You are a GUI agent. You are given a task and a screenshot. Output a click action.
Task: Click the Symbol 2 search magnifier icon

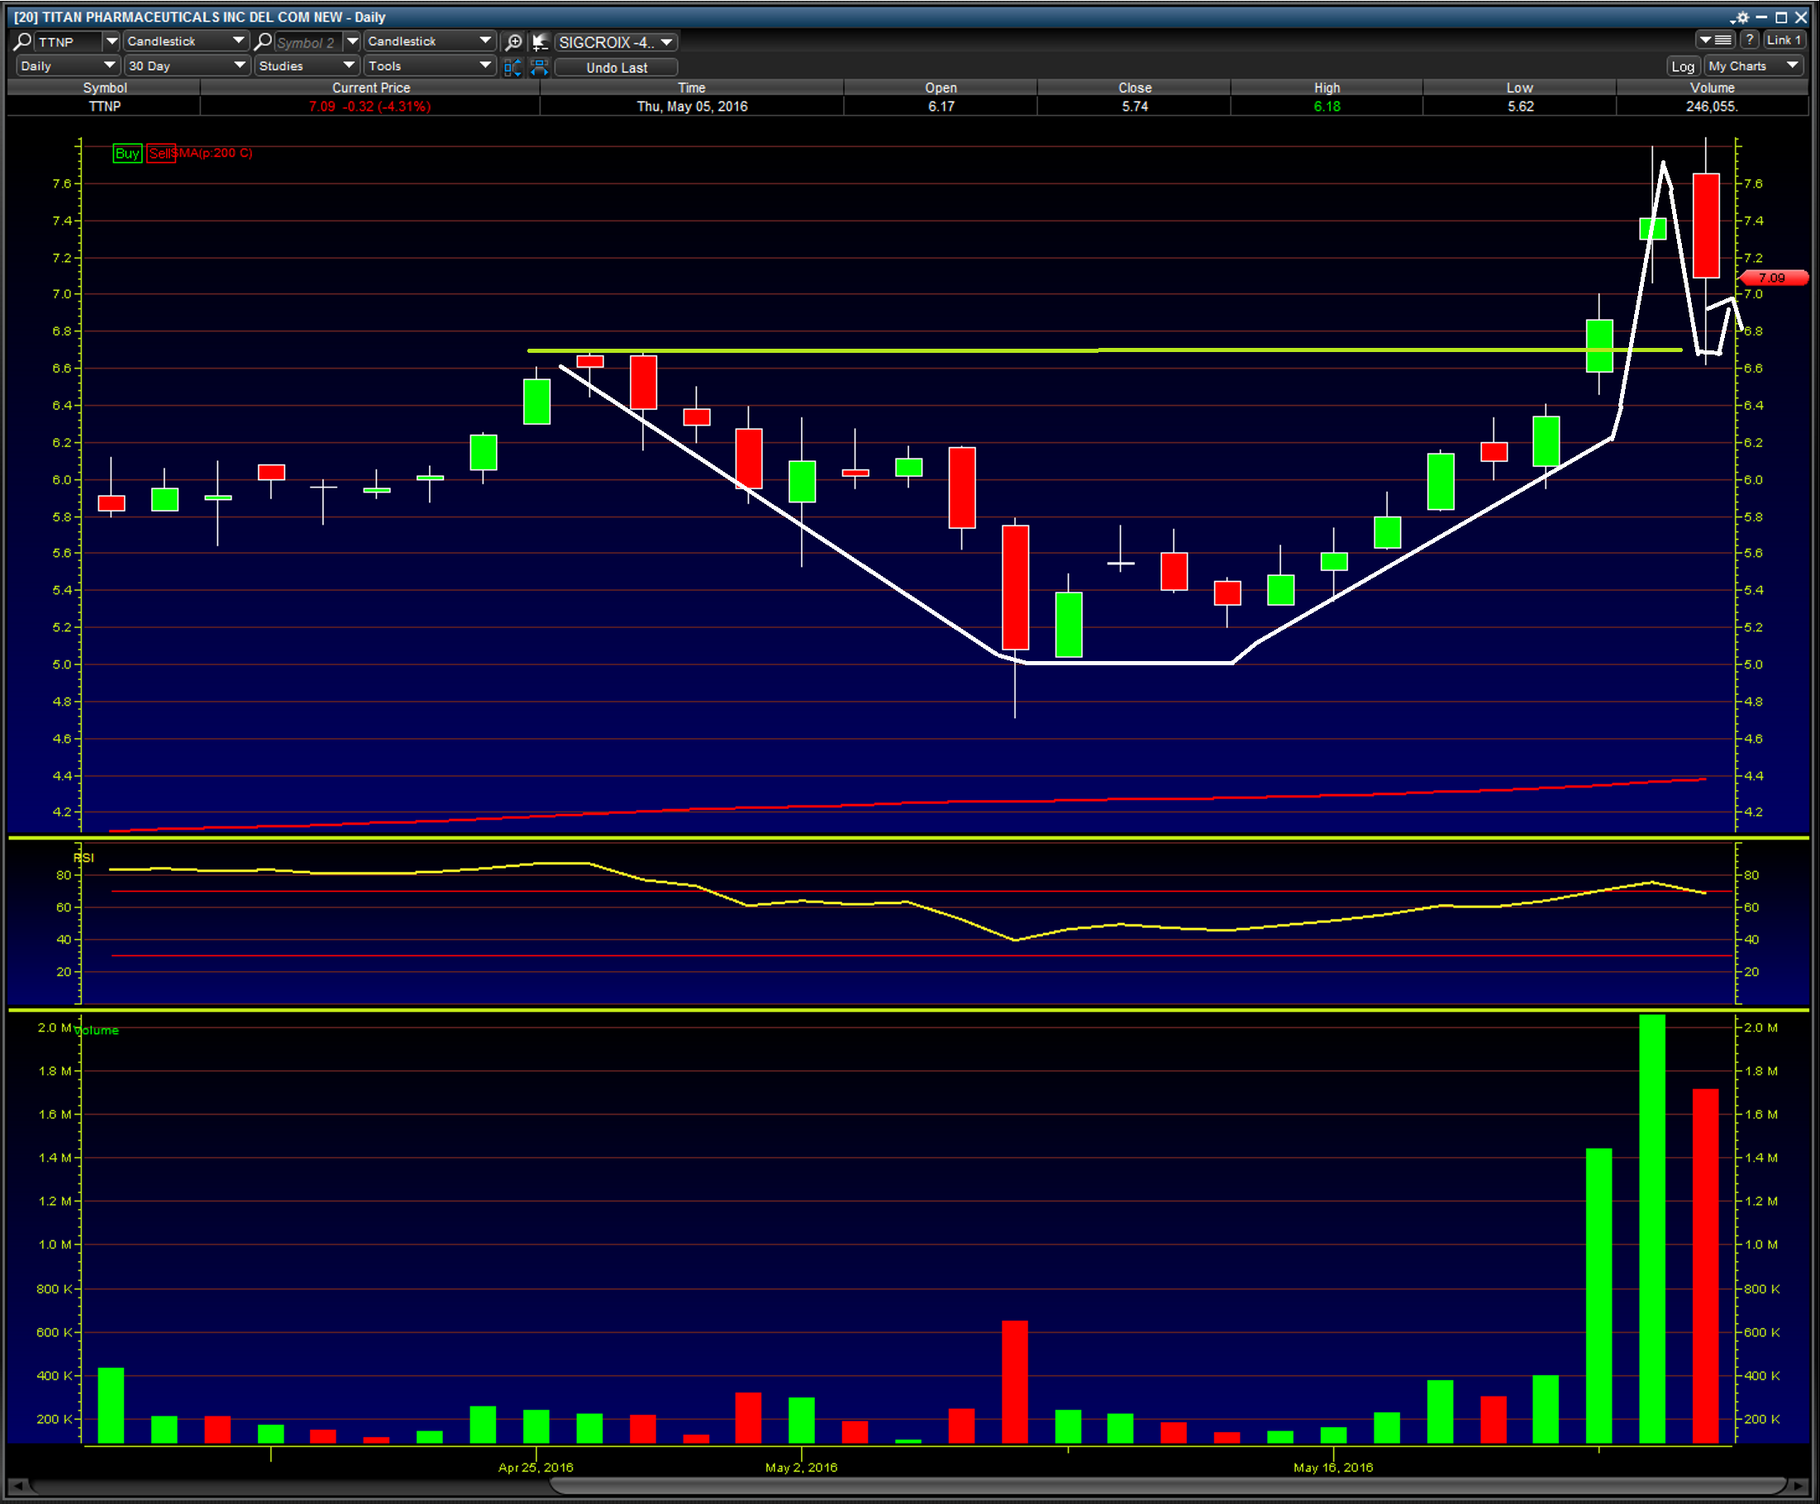(x=264, y=41)
